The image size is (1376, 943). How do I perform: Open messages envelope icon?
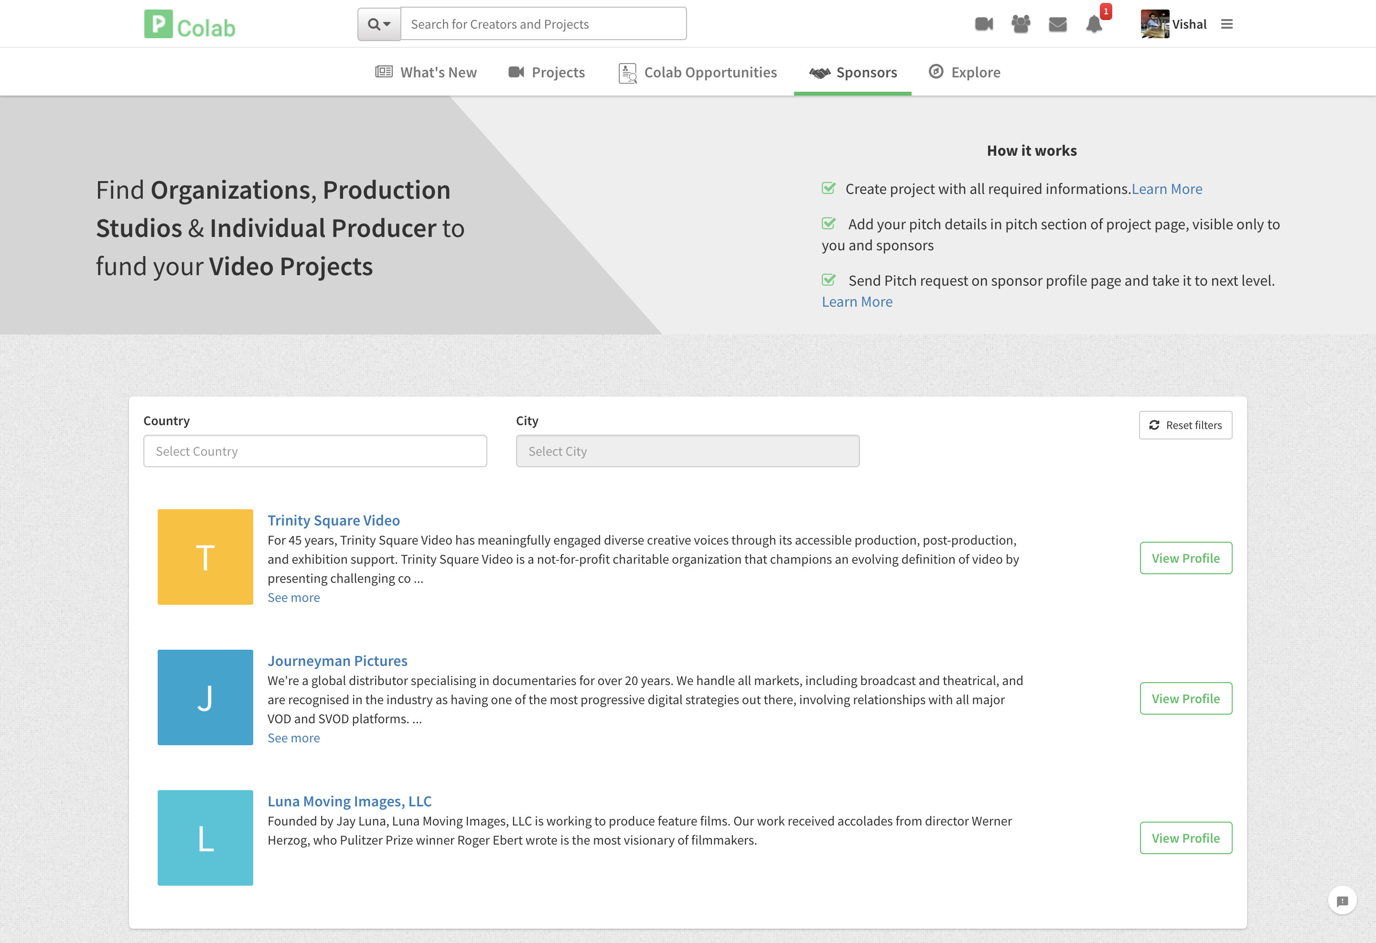[x=1057, y=24]
